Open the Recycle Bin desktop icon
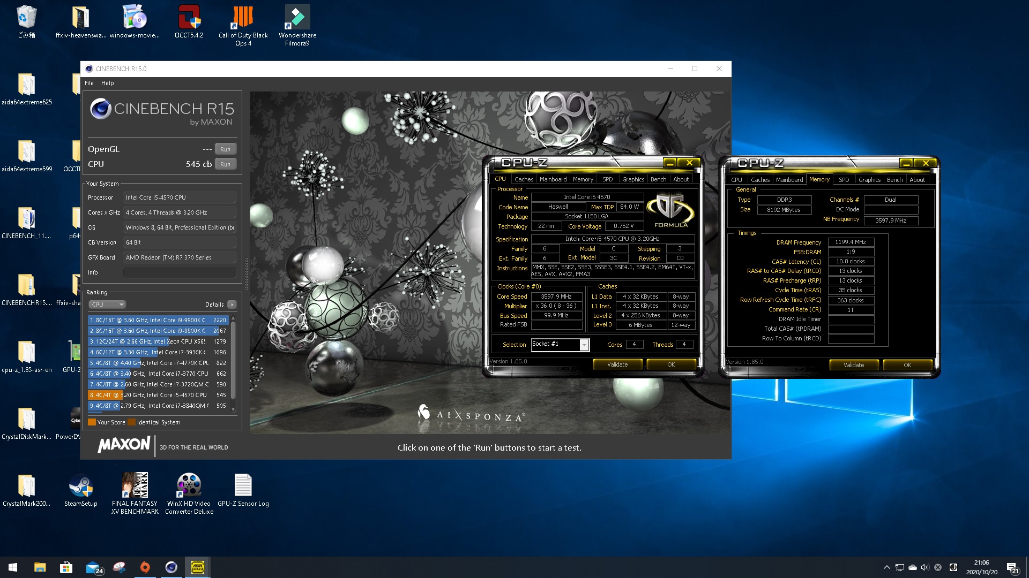This screenshot has width=1029, height=578. point(26,22)
